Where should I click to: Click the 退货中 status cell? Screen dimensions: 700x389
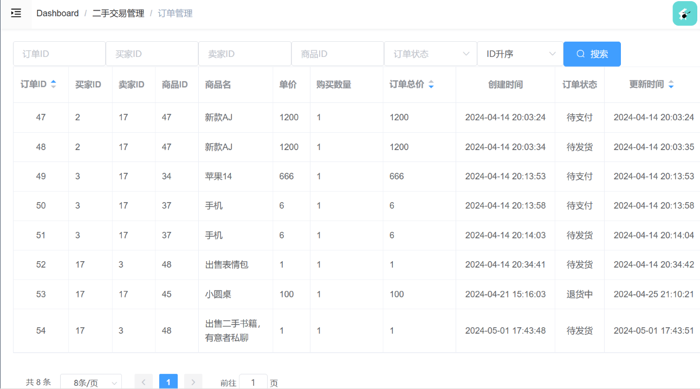pyautogui.click(x=580, y=294)
